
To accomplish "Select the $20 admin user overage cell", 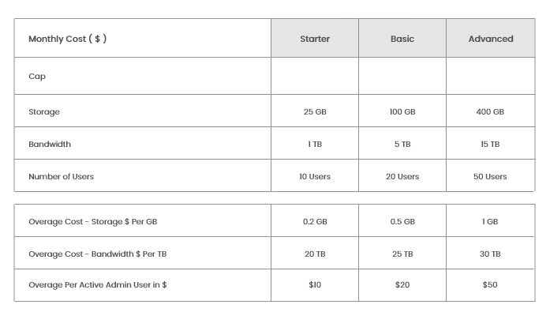I will tap(402, 285).
